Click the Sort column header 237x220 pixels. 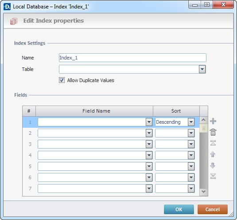pyautogui.click(x=176, y=111)
